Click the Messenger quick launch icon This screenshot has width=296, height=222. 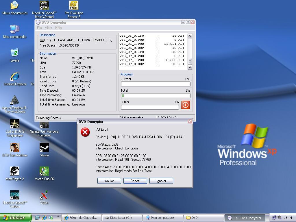tap(51, 218)
